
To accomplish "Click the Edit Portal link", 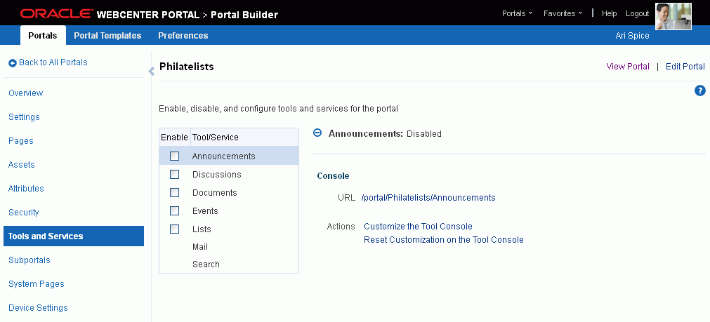I will coord(685,67).
